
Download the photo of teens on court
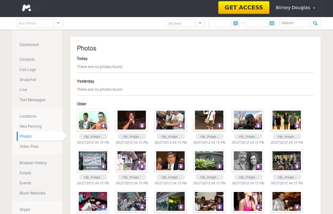tap(297, 126)
